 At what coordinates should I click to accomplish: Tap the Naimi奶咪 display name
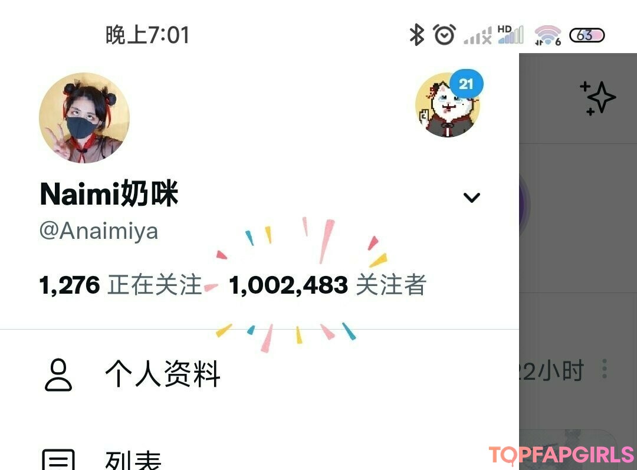pyautogui.click(x=109, y=194)
